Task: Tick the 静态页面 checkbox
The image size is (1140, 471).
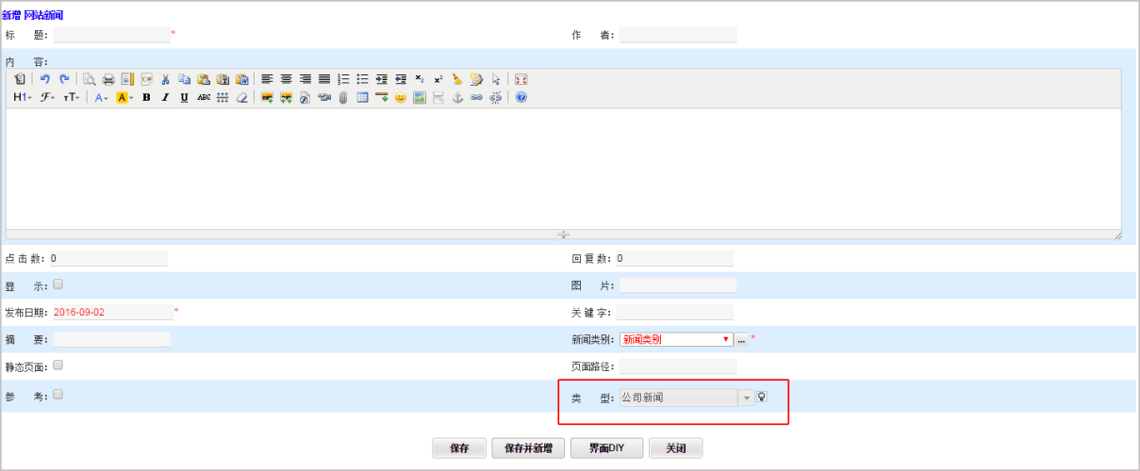Action: coord(58,365)
